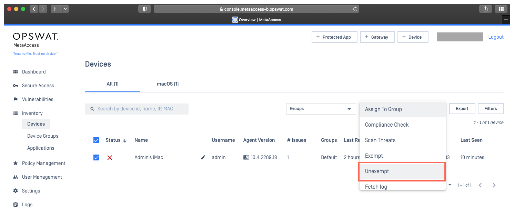Click the privacy shield icon
Viewport: 514px width, 217px height.
pyautogui.click(x=145, y=9)
